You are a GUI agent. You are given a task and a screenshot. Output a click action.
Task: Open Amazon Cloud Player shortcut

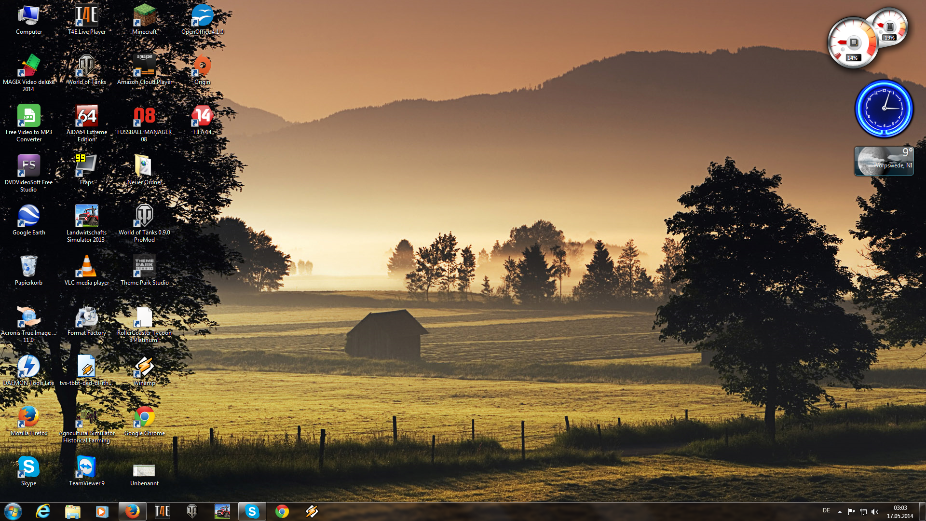point(145,70)
